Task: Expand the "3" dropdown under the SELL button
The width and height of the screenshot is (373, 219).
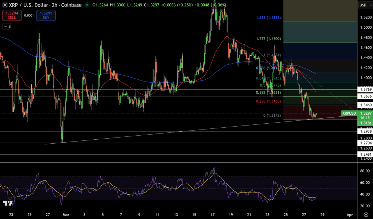Action: (7, 26)
